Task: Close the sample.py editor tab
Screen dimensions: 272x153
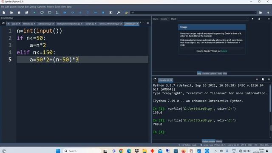Action: (x=96, y=24)
